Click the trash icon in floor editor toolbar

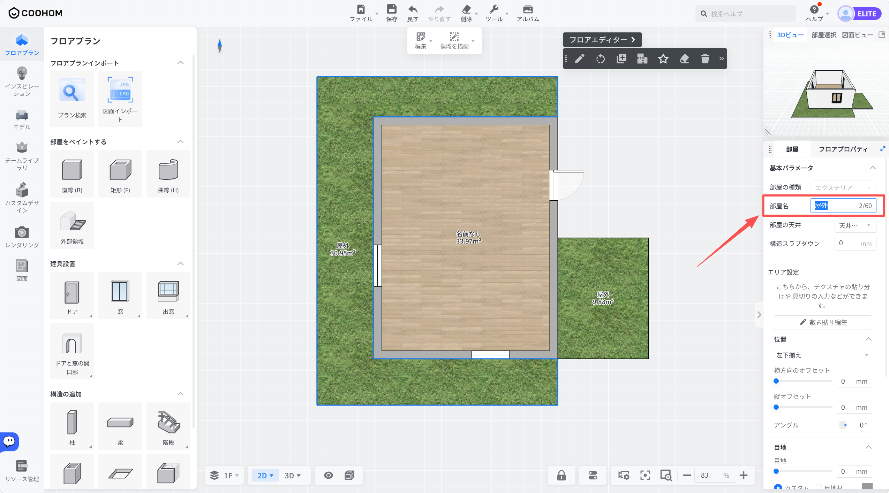(705, 59)
